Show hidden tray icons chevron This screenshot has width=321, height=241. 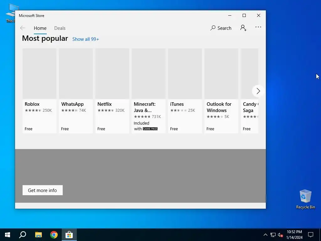tap(265, 235)
